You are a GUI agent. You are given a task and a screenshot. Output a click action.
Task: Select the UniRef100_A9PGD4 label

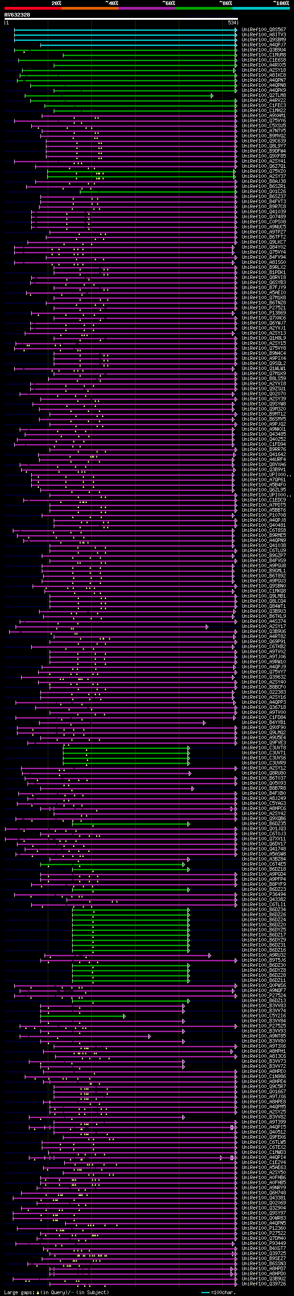(264, 874)
